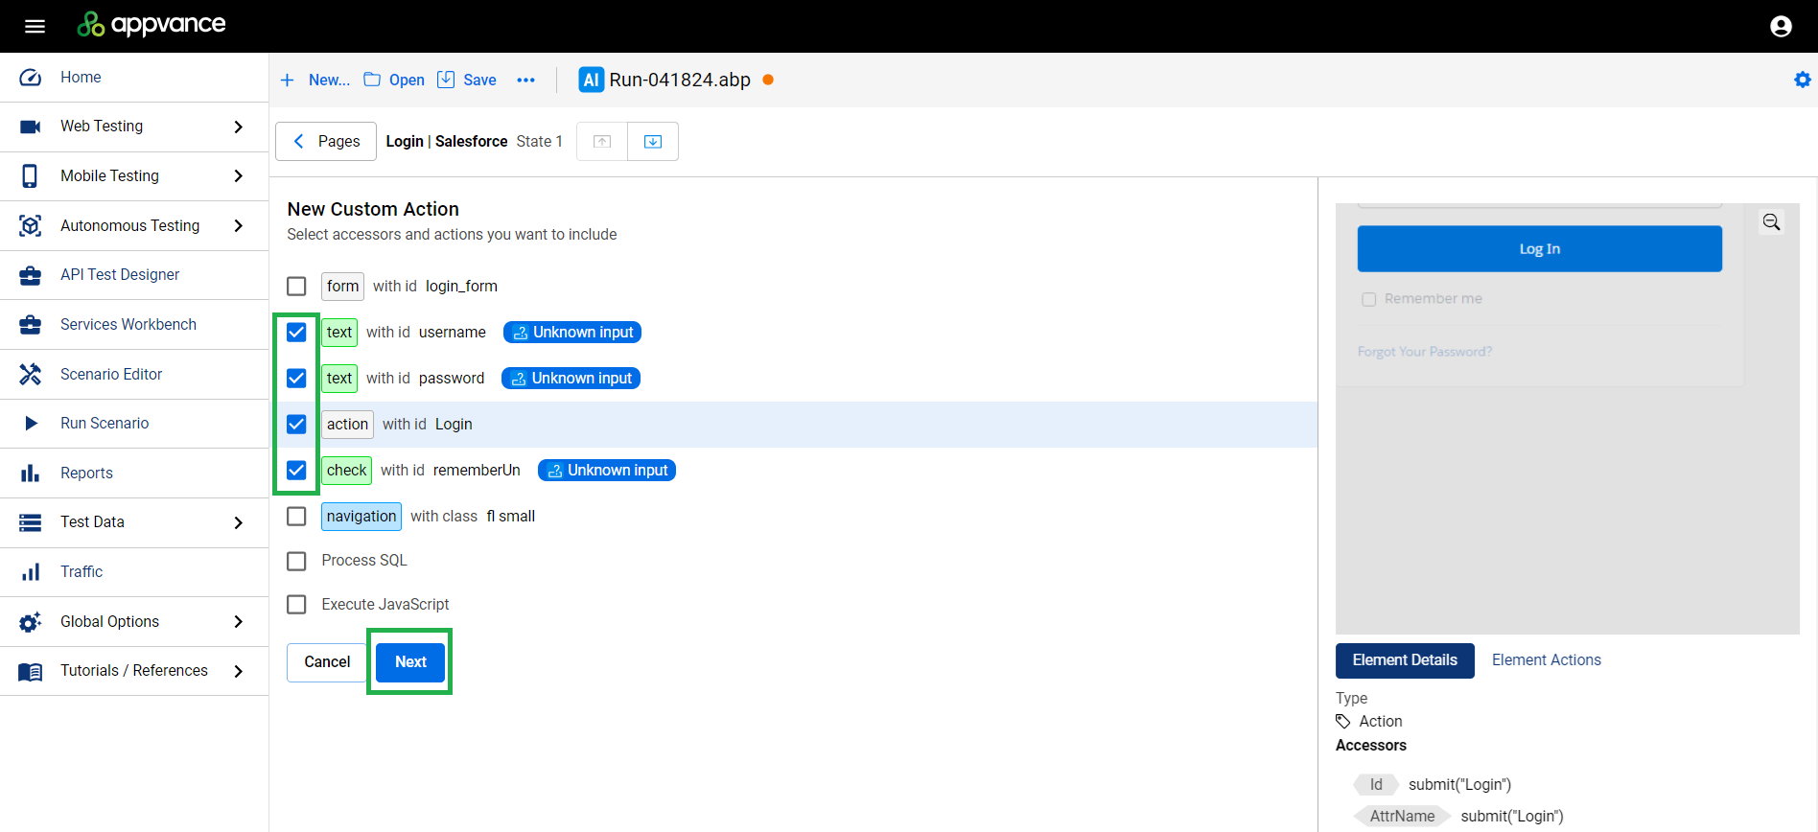Screen dimensions: 1818x832
Task: Click Unknown input badge for password
Action: tap(571, 379)
